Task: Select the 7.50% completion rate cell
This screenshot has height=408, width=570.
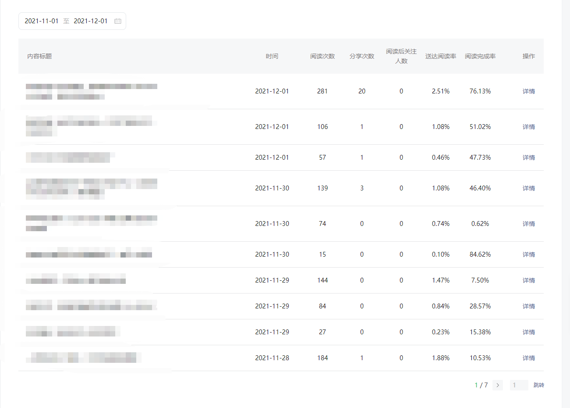Action: (x=480, y=280)
